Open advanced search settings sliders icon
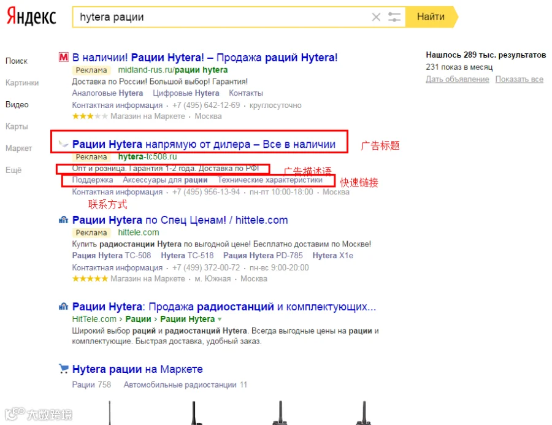This screenshot has width=552, height=425. pyautogui.click(x=394, y=17)
